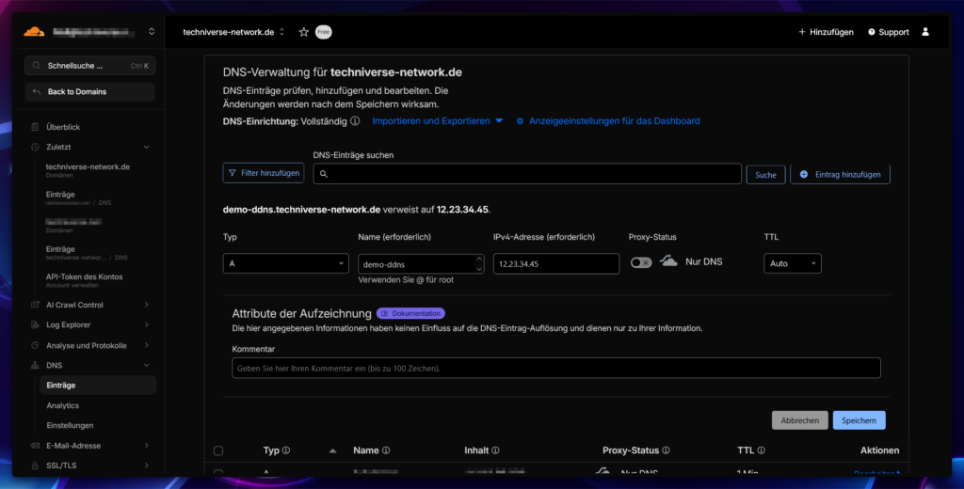This screenshot has width=964, height=489.
Task: Click the Proxy-Status column info icon
Action: (x=666, y=451)
